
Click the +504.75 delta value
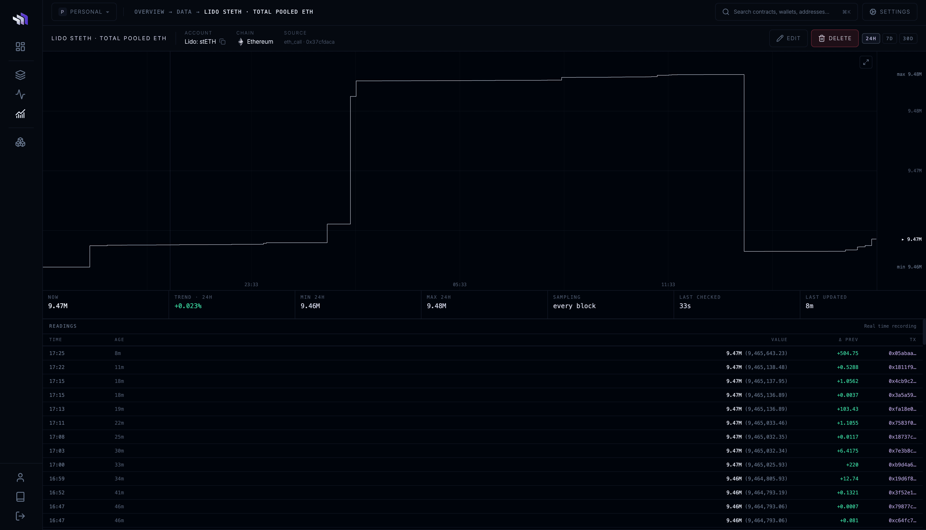point(847,353)
